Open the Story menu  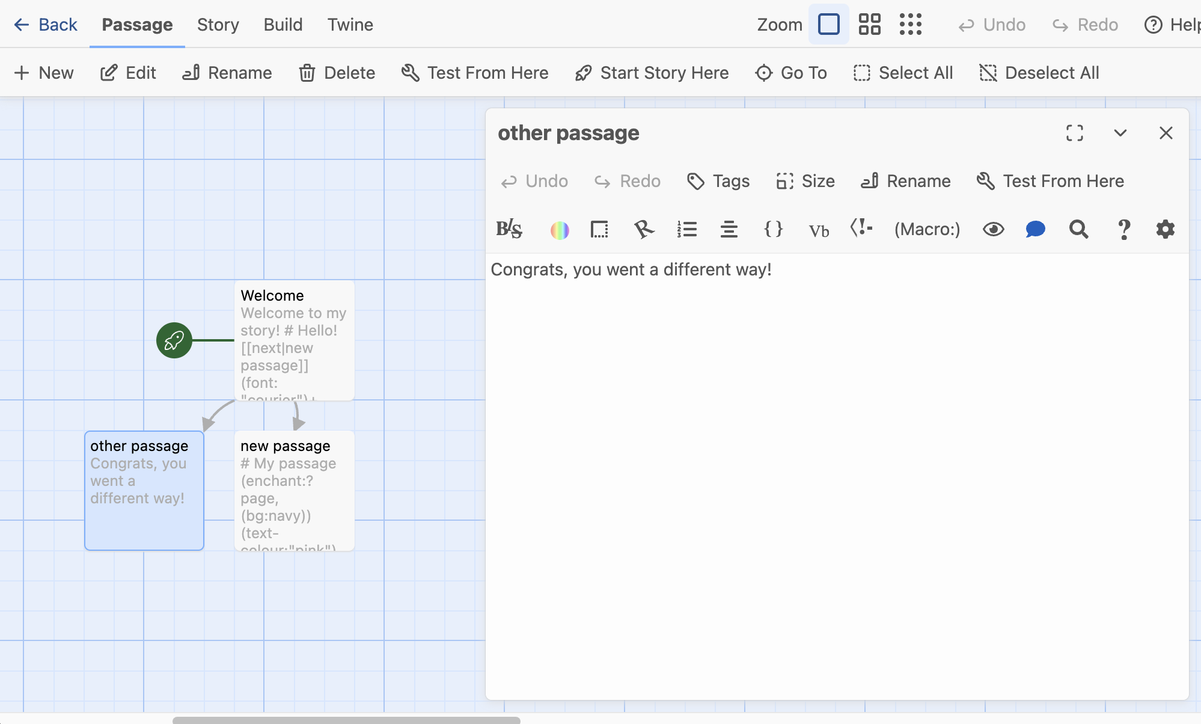[x=218, y=25]
